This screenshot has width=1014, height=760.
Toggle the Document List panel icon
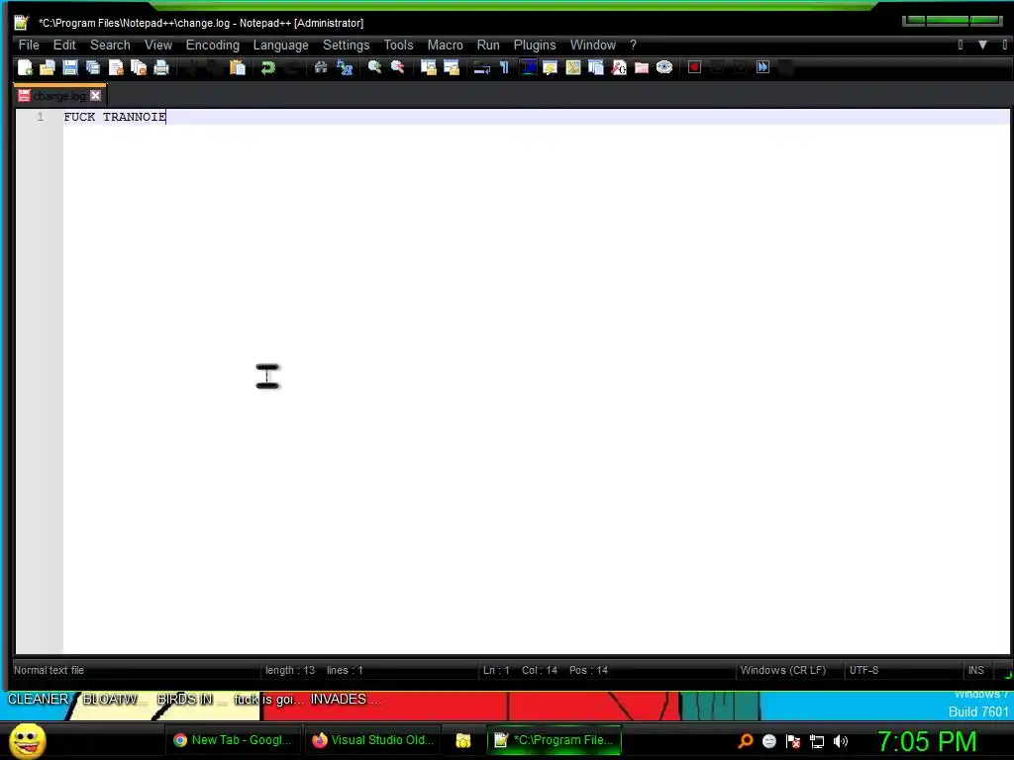[x=596, y=67]
